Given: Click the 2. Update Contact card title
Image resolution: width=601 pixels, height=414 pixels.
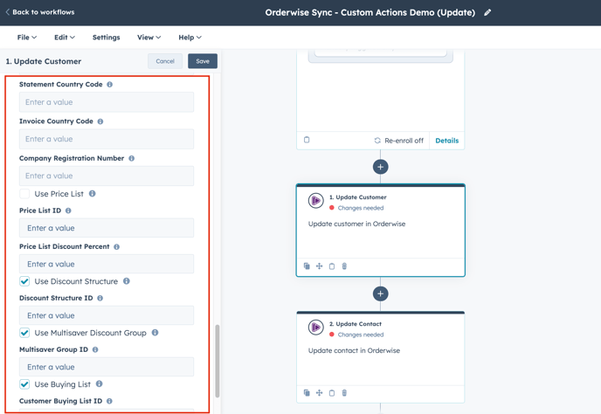Looking at the screenshot, I should pos(356,324).
